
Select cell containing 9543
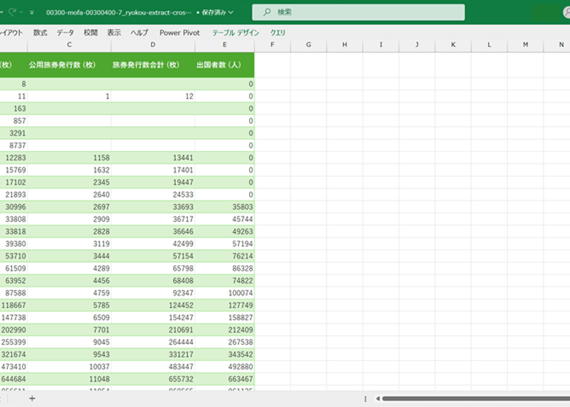point(69,355)
